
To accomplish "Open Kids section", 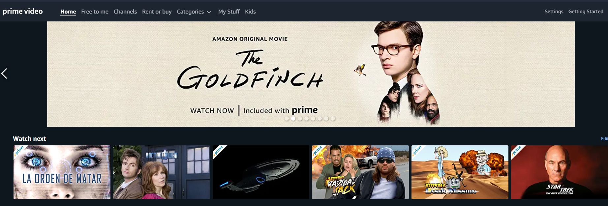I will point(250,12).
